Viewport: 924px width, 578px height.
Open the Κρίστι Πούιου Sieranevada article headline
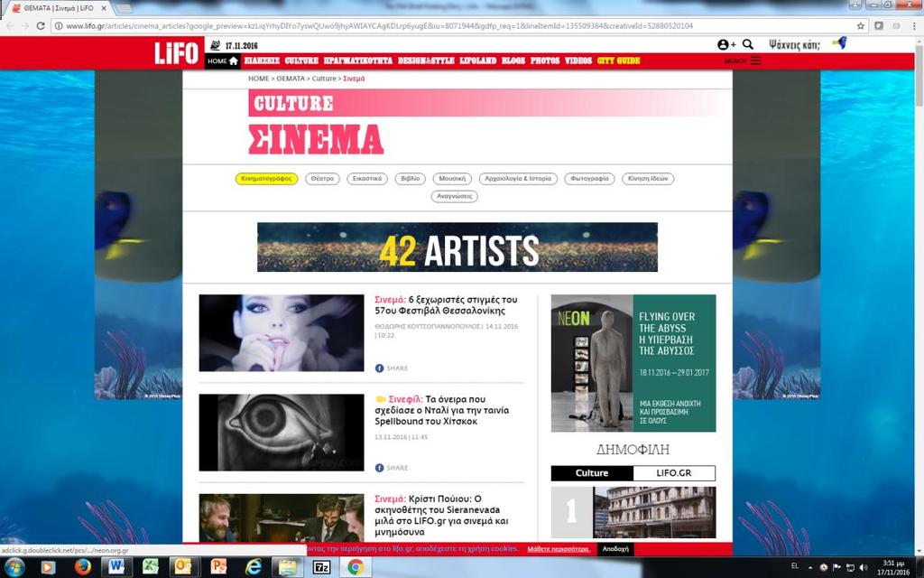pyautogui.click(x=441, y=516)
